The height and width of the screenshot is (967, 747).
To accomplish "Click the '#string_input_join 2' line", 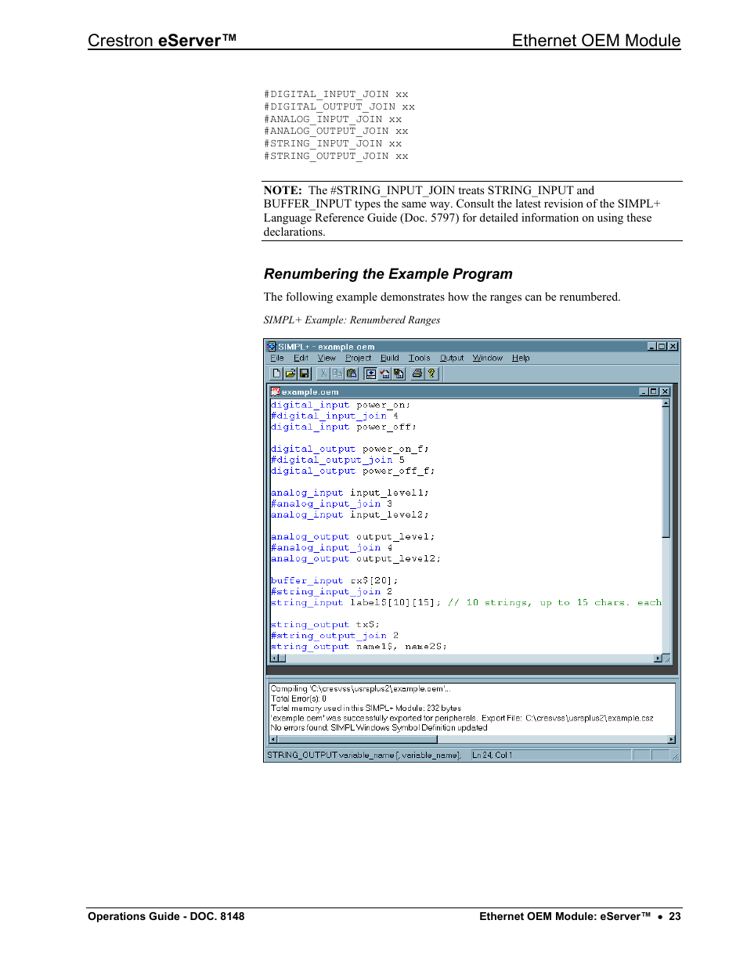I will [332, 591].
